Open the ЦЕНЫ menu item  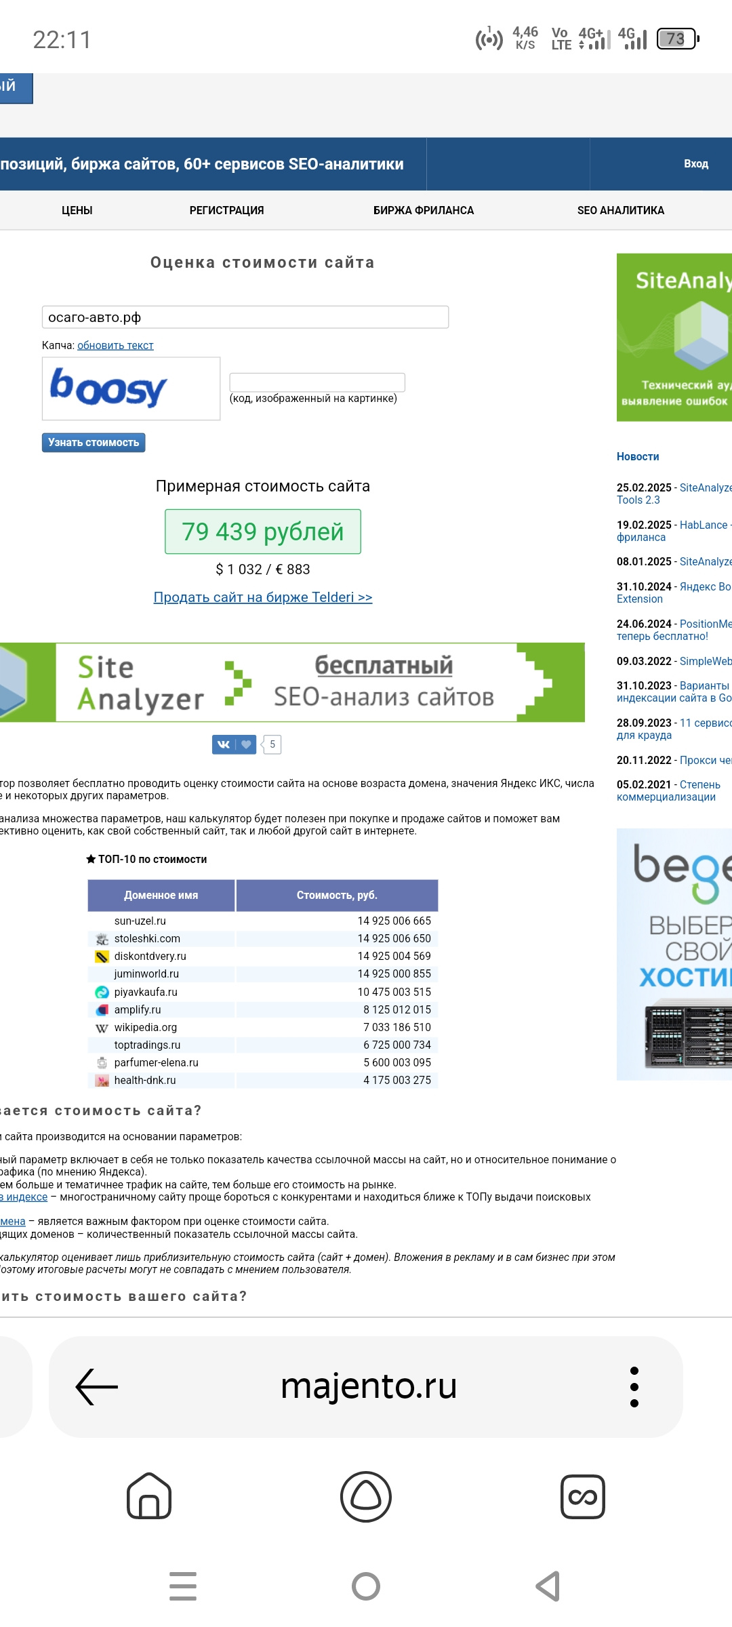[x=77, y=210]
